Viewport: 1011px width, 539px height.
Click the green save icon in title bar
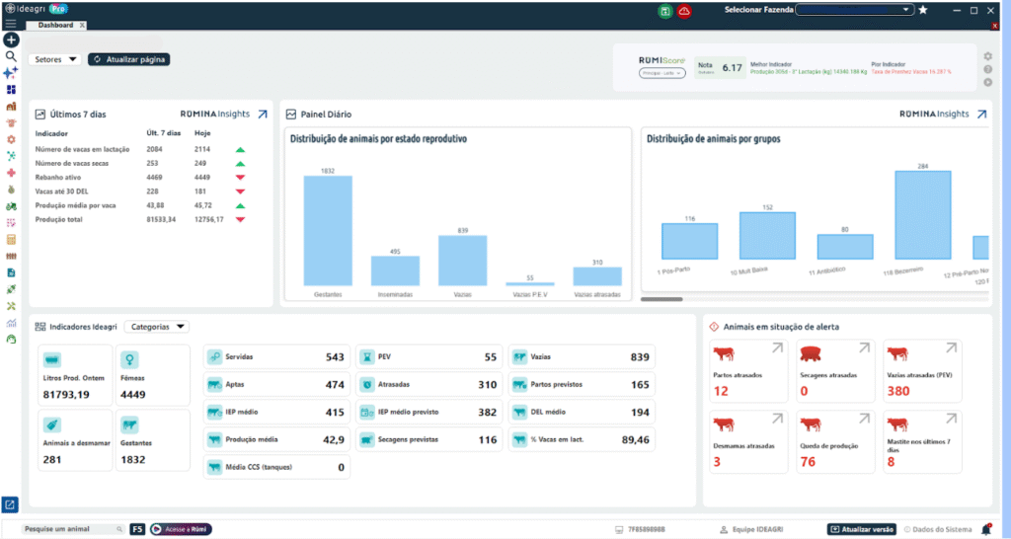665,10
